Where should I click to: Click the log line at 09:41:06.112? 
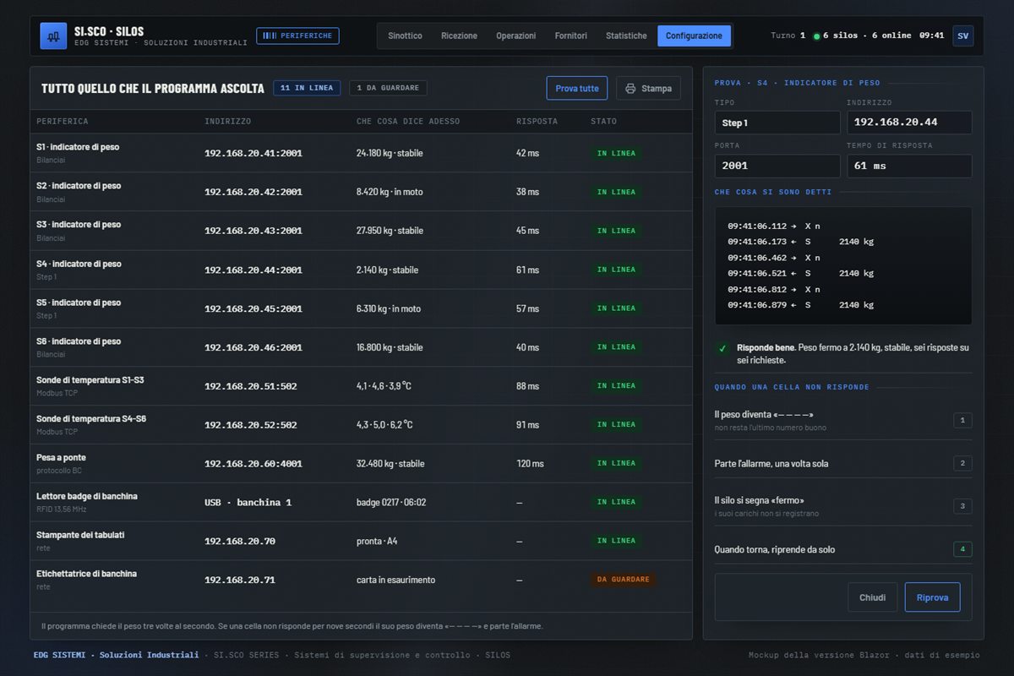774,226
